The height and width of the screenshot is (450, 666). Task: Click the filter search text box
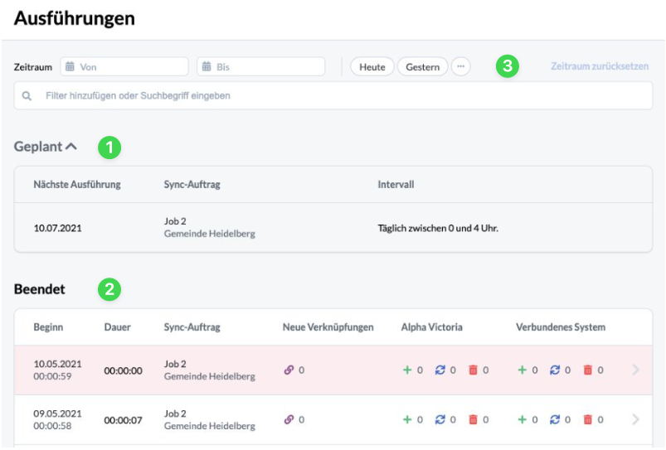[x=333, y=96]
